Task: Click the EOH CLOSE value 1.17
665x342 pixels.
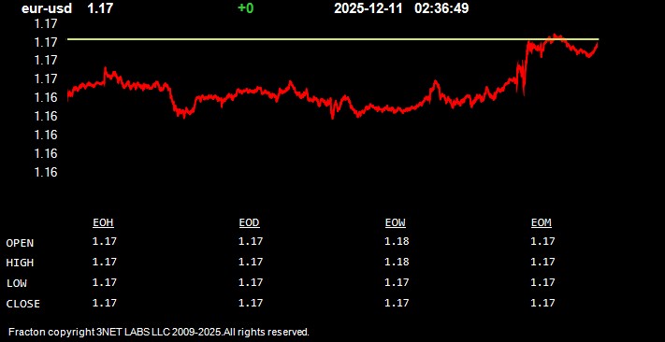Action: click(x=105, y=303)
